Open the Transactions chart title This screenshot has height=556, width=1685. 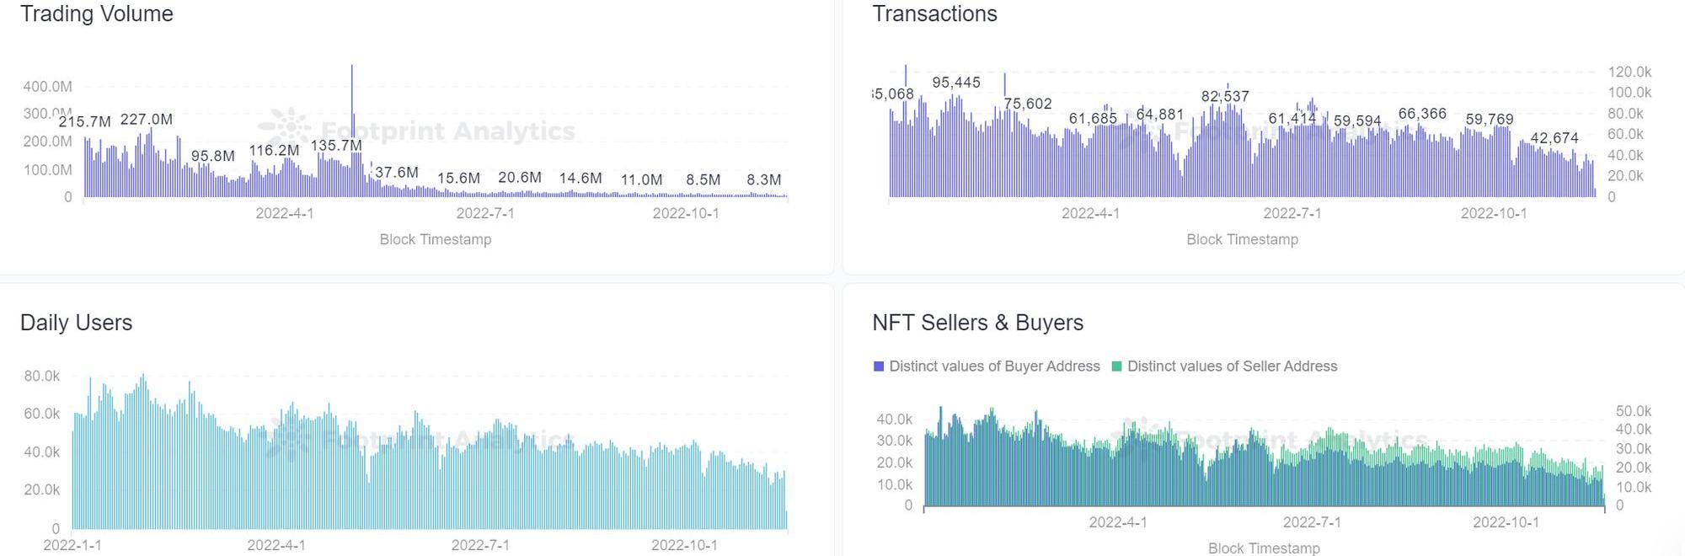tap(934, 14)
